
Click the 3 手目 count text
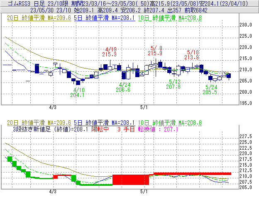(126, 129)
